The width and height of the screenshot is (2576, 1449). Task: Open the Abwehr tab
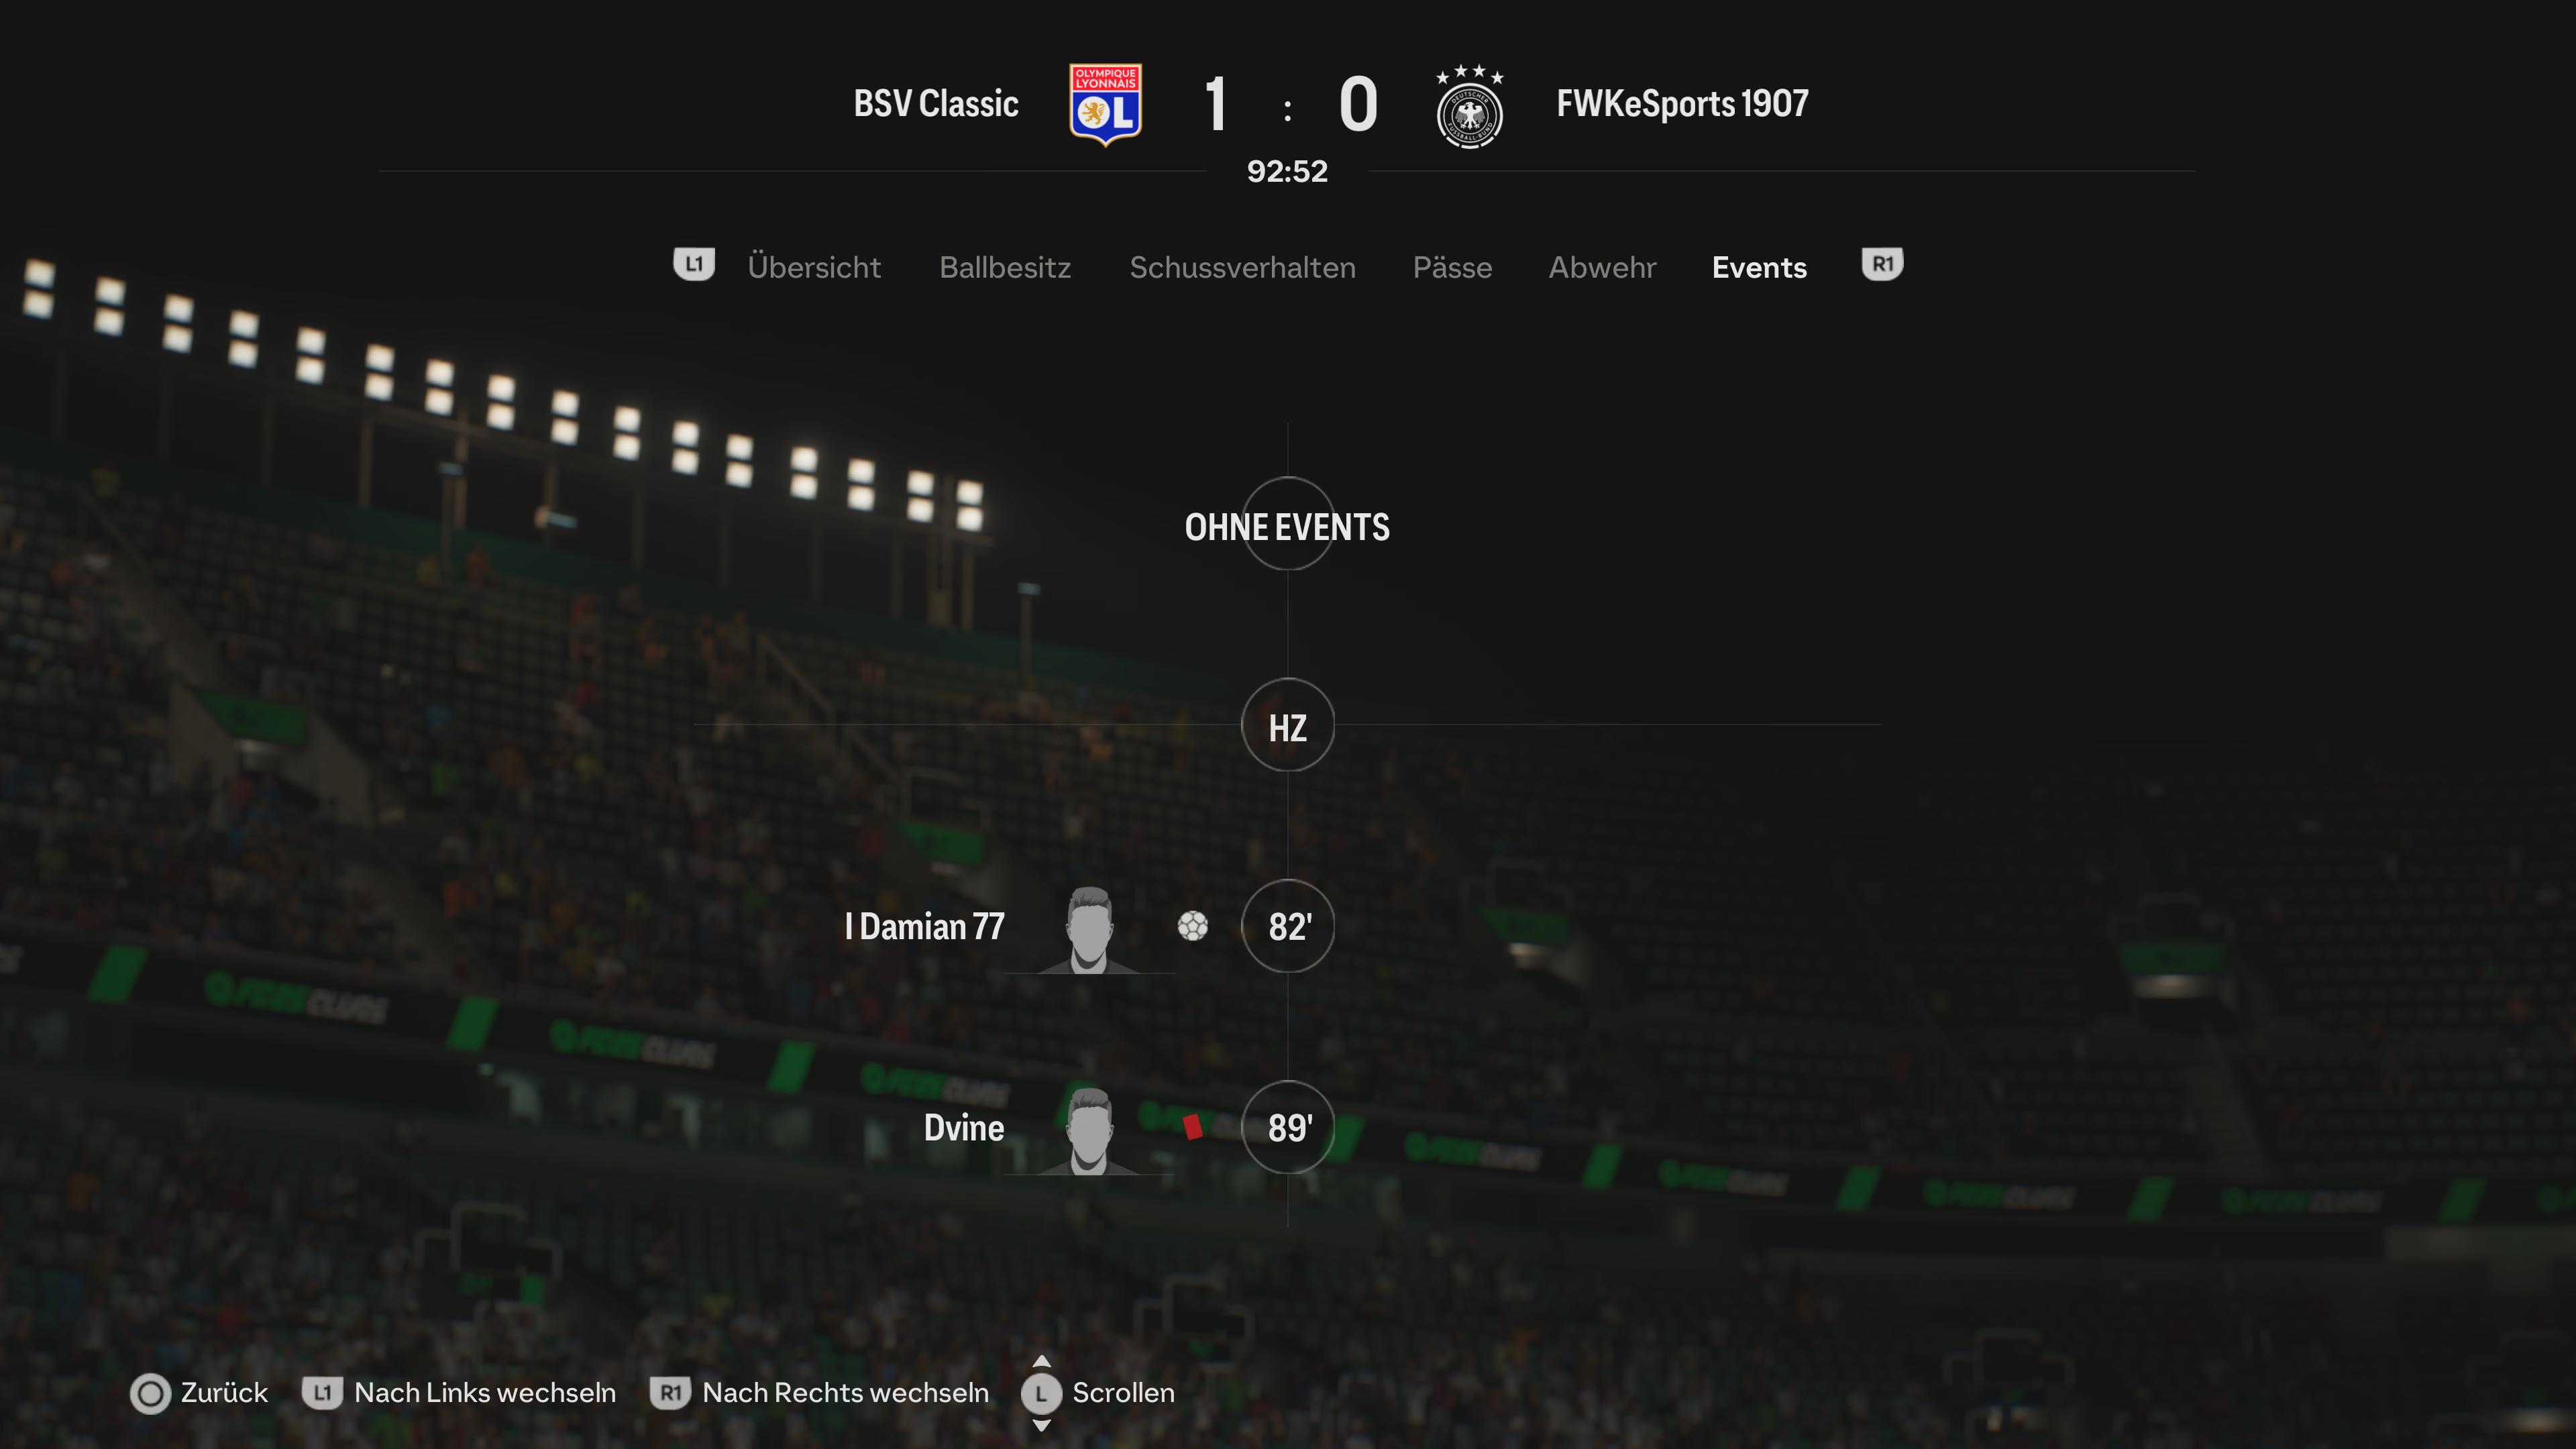coord(1602,267)
